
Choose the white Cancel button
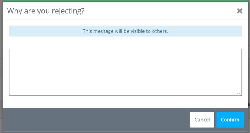(202, 120)
